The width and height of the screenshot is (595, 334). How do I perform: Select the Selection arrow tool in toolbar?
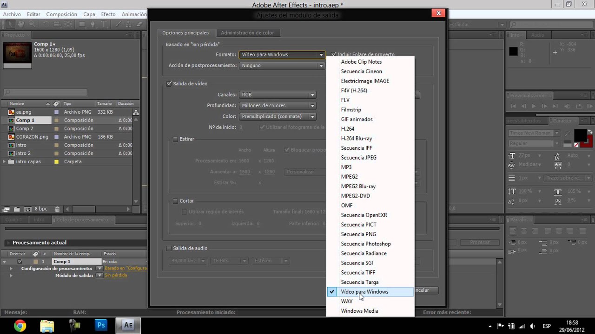9,24
